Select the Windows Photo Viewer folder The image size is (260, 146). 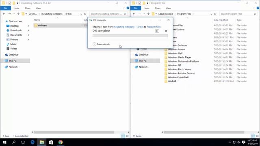point(180,69)
